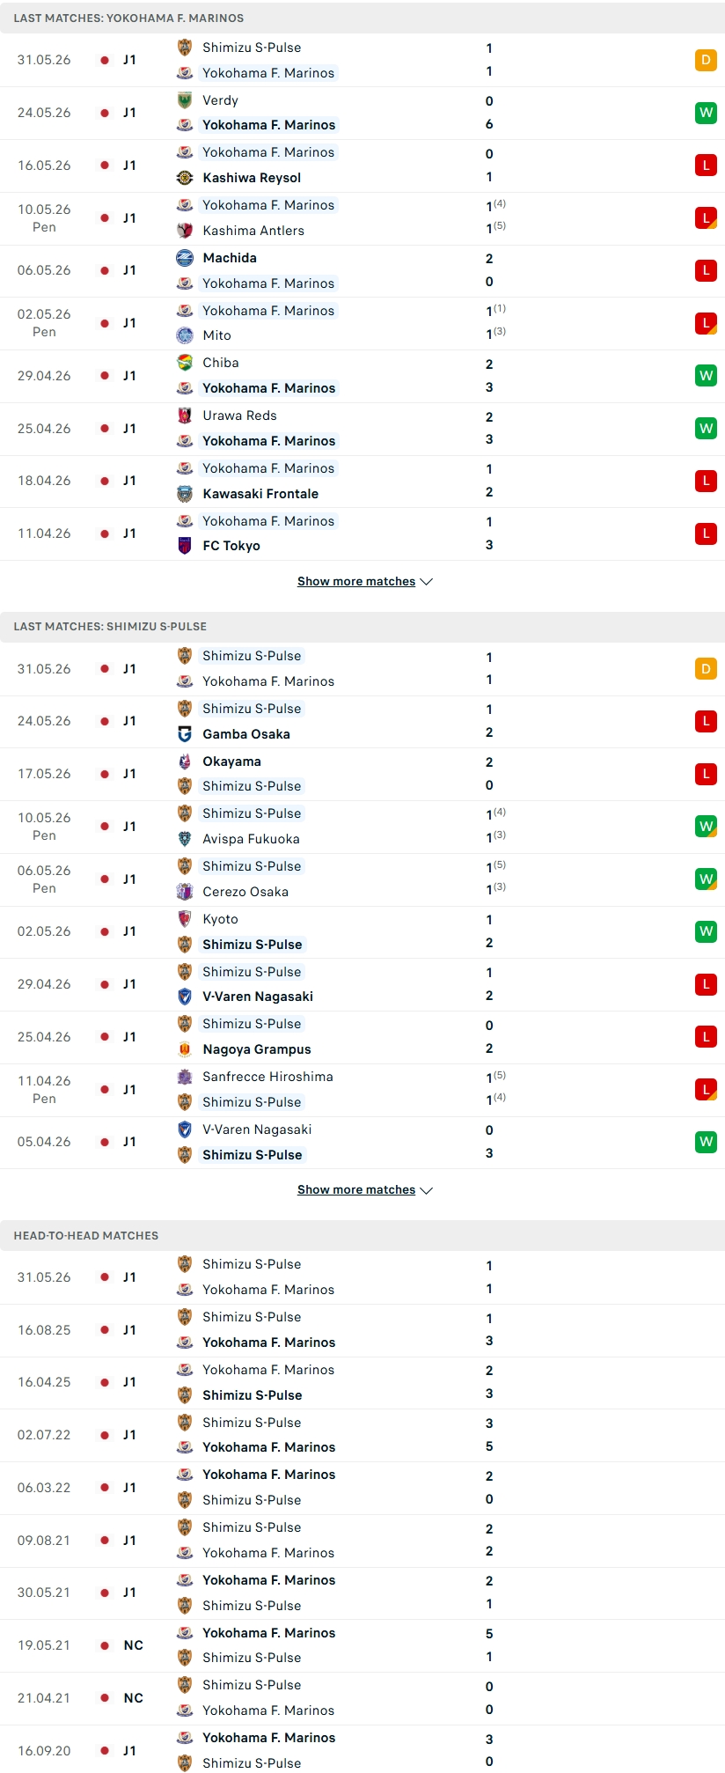725x1773 pixels.
Task: Click the Kawasaki Frontale crest icon
Action: click(185, 494)
